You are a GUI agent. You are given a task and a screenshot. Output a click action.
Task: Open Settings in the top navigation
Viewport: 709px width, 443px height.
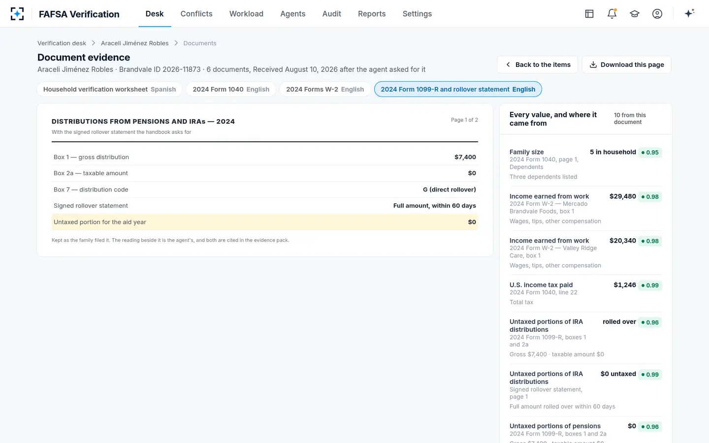coord(417,14)
